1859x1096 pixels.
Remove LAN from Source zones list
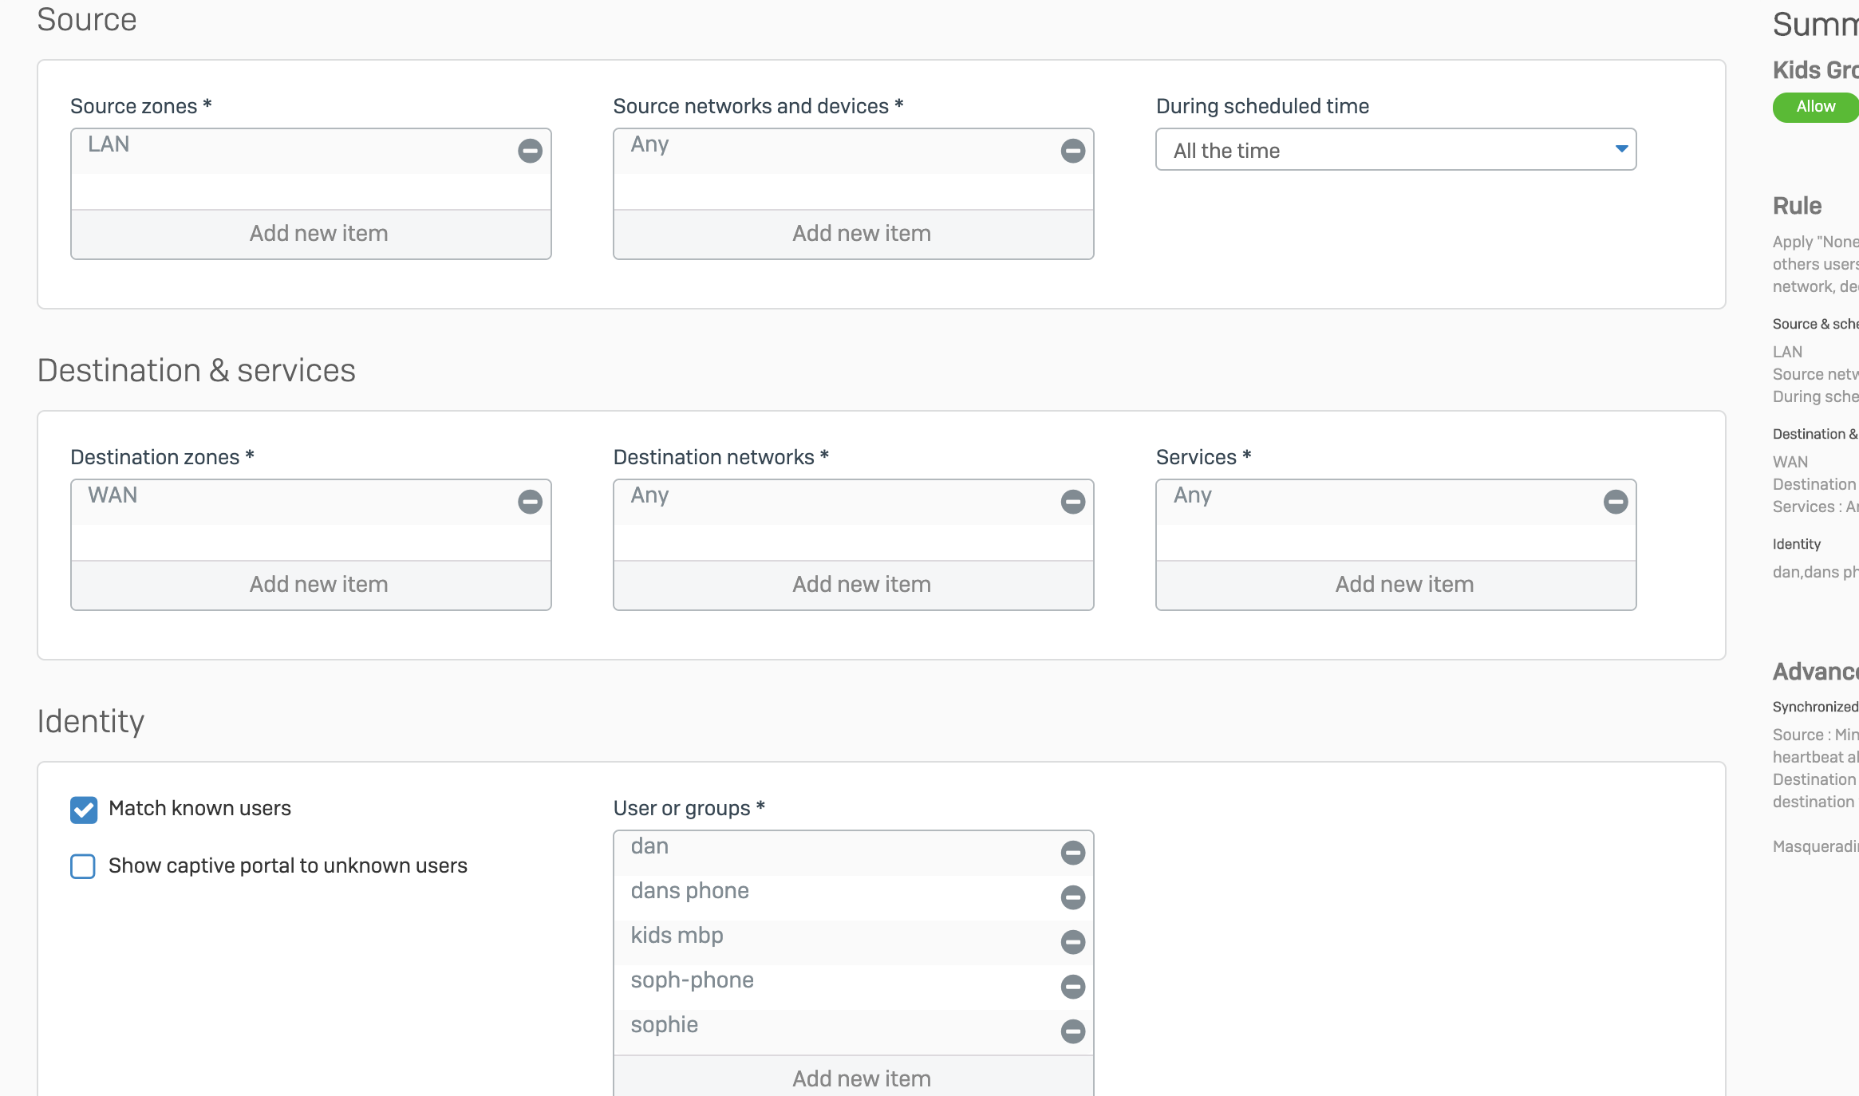pos(530,151)
